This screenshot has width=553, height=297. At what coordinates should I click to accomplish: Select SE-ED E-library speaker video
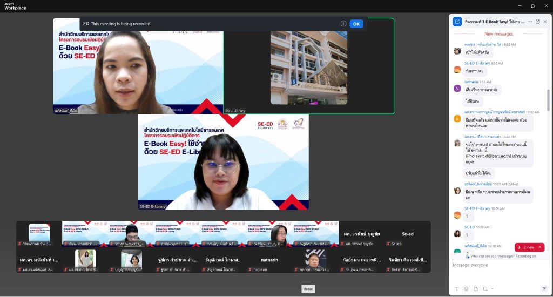coord(223,161)
